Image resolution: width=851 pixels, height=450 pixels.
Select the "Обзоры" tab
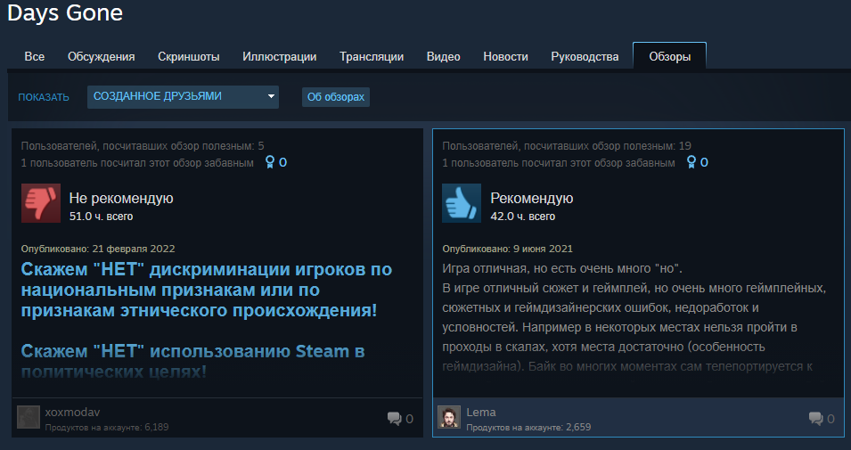pos(670,56)
